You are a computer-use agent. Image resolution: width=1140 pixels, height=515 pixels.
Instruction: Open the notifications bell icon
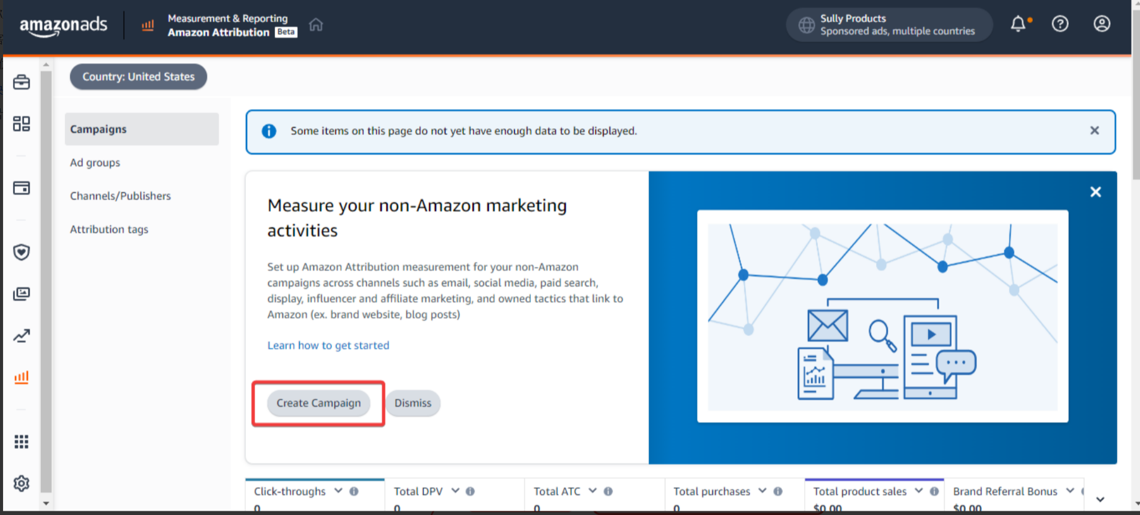pyautogui.click(x=1018, y=24)
